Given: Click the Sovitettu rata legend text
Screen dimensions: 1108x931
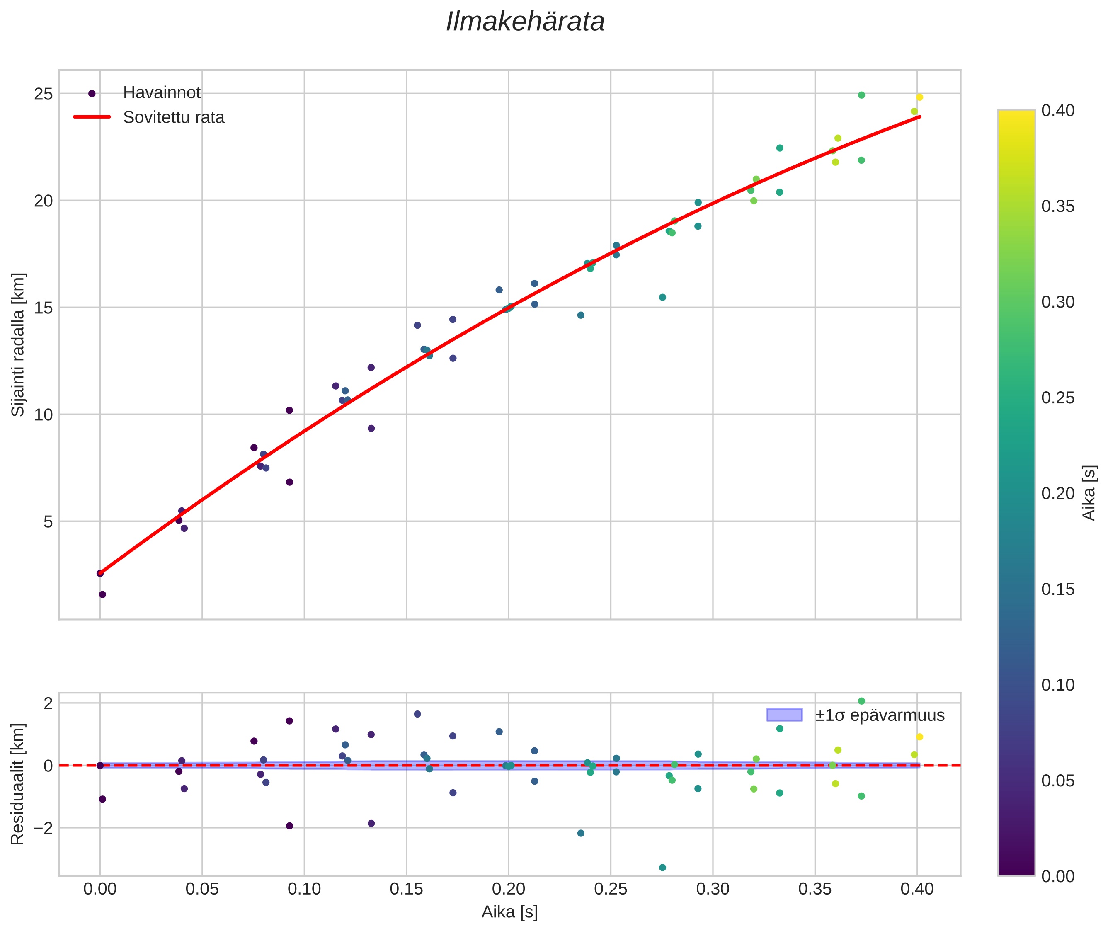Looking at the screenshot, I should click(174, 117).
